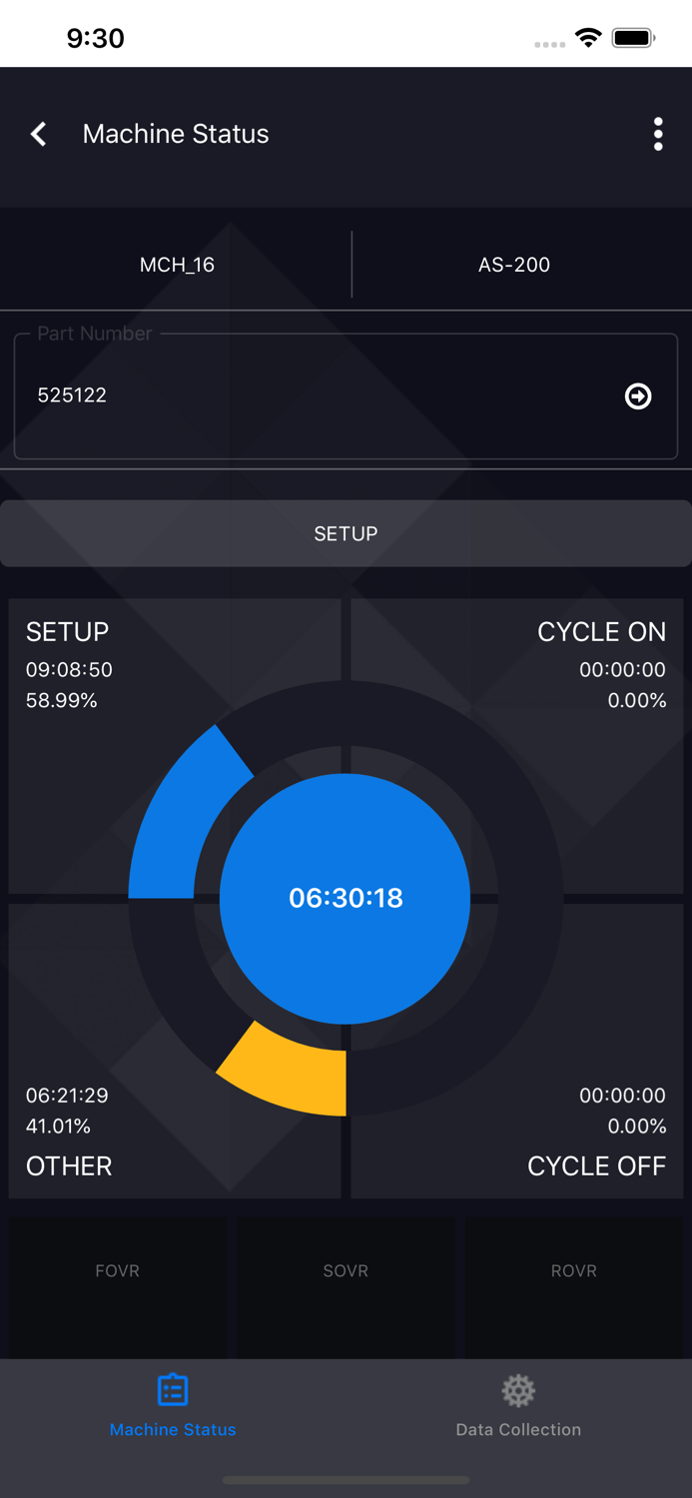Tap the back arrow to leave Machine Status
The width and height of the screenshot is (692, 1498).
pos(38,133)
